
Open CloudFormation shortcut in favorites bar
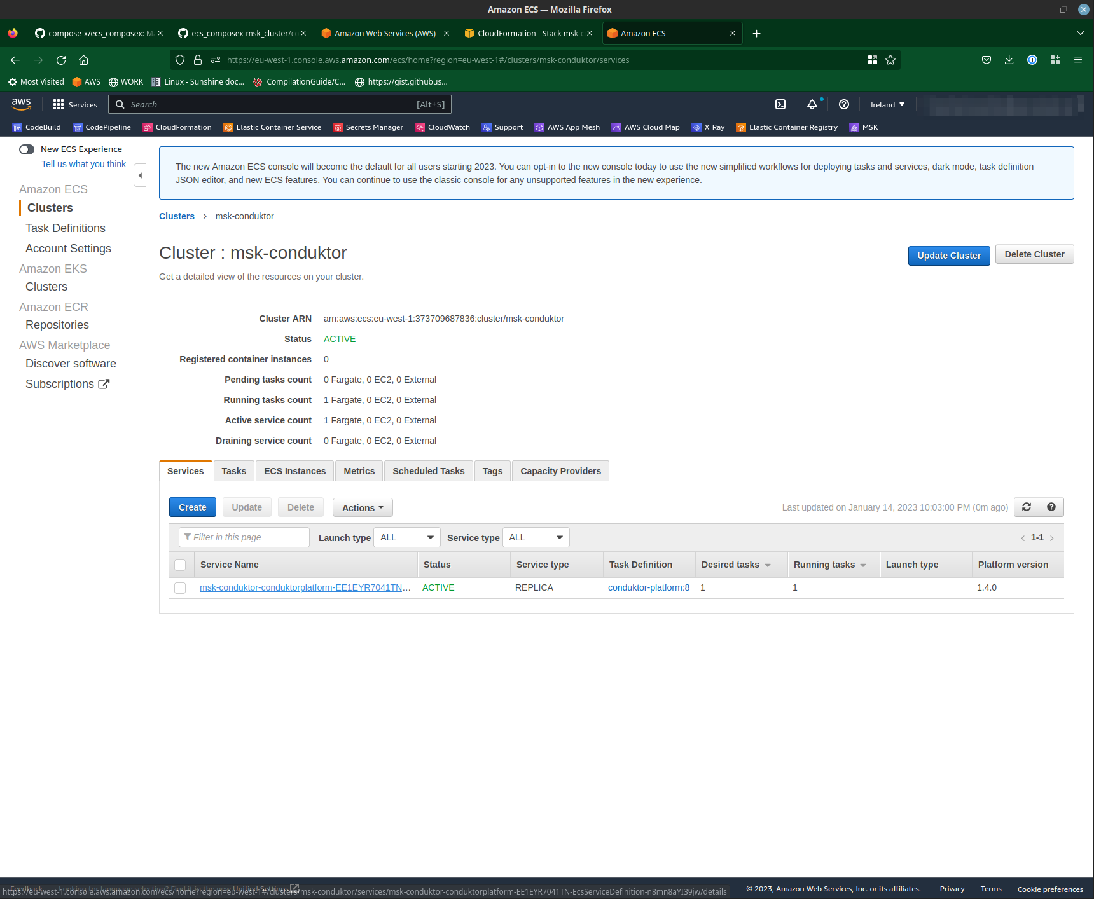coord(177,127)
